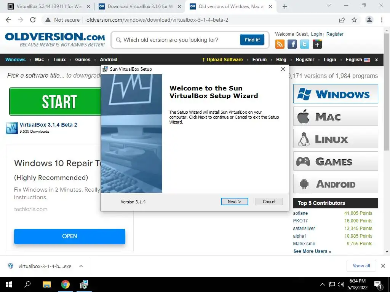This screenshot has height=292, width=390.
Task: Open the Games navigation menu item
Action: pos(83,60)
